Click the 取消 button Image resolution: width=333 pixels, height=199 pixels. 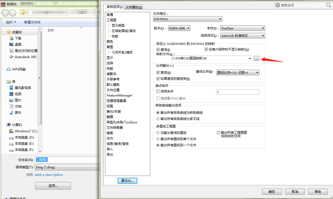point(295,192)
